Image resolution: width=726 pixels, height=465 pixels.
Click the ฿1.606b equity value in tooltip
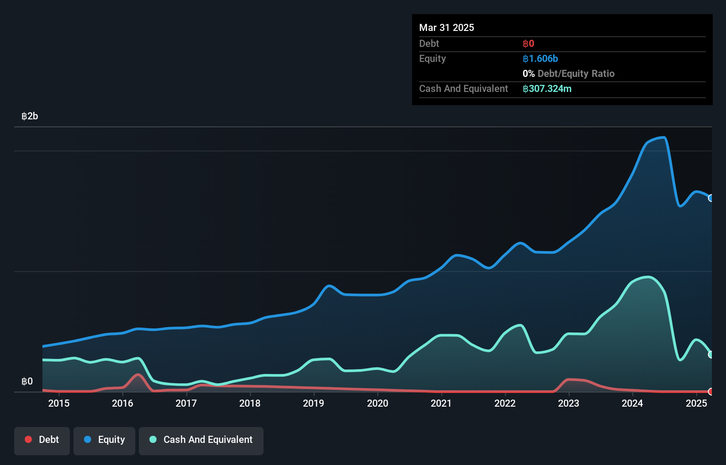[540, 58]
